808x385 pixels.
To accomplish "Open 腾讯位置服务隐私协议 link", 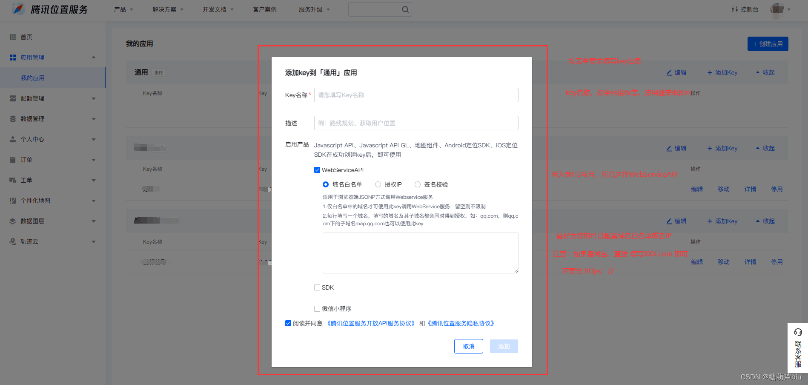I will [x=461, y=323].
